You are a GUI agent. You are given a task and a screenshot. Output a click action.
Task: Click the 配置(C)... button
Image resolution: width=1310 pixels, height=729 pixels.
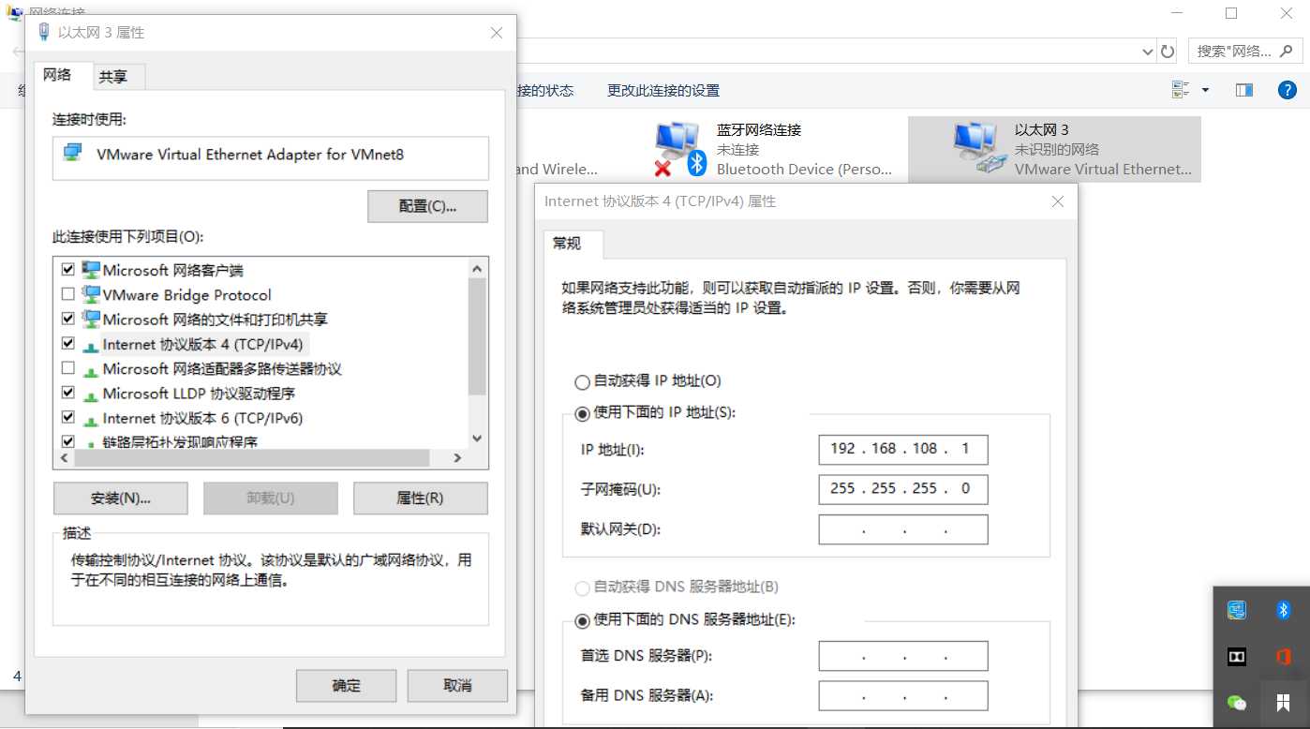tap(427, 206)
